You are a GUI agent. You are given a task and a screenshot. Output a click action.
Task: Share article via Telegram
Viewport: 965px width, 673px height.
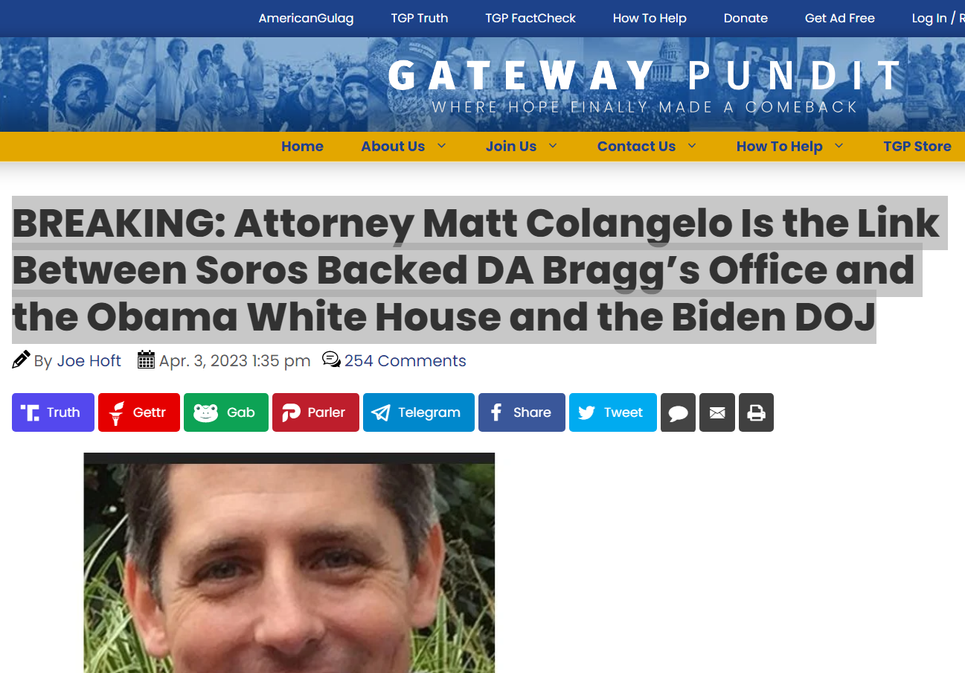(419, 412)
